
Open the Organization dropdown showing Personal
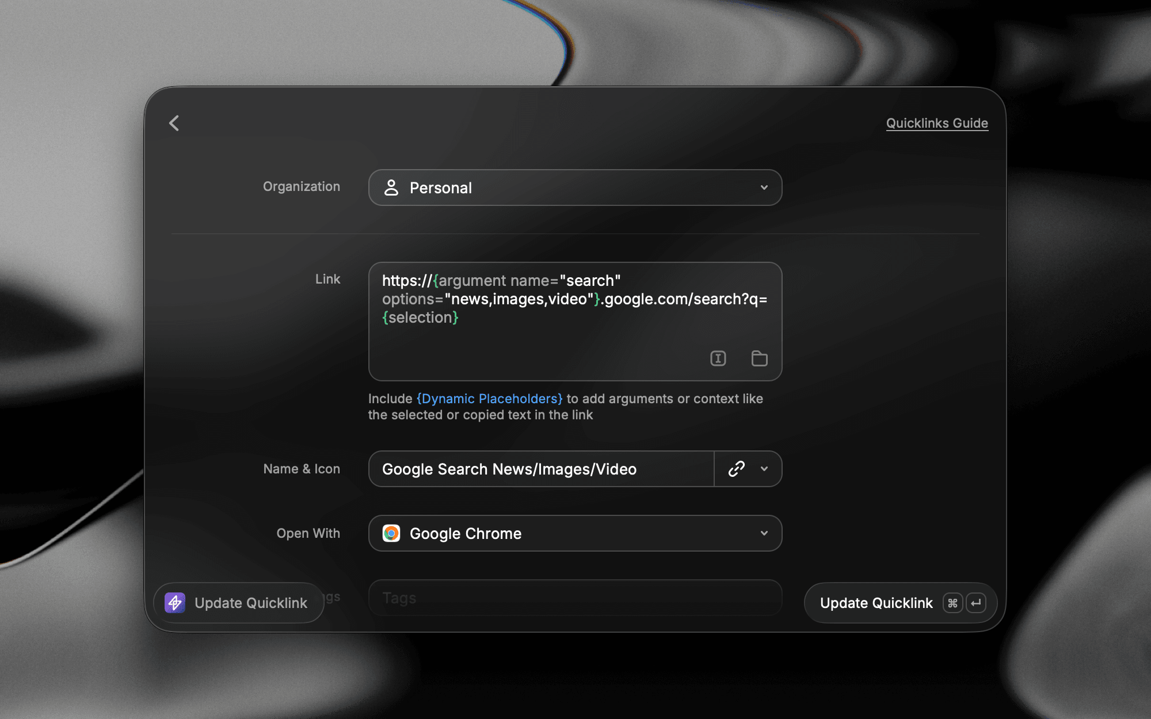pyautogui.click(x=575, y=188)
